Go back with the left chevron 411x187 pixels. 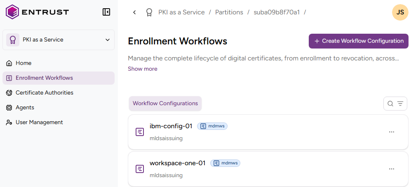click(134, 12)
